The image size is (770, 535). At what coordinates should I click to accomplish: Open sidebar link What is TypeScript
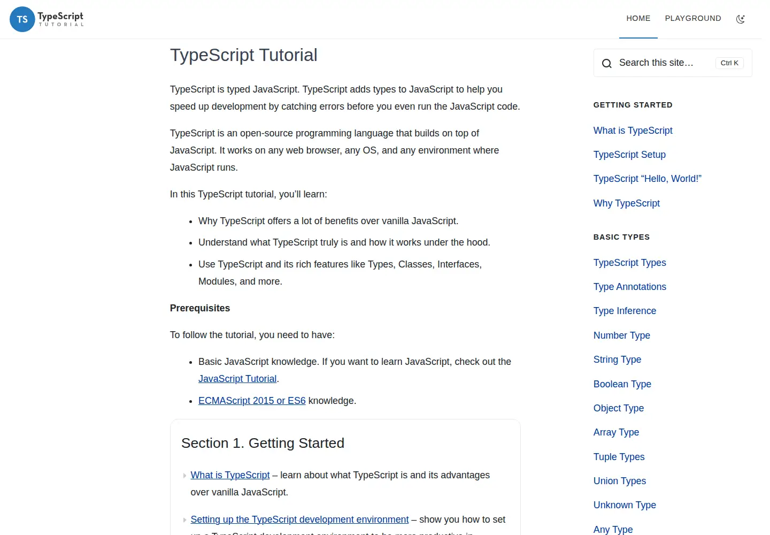(x=633, y=131)
